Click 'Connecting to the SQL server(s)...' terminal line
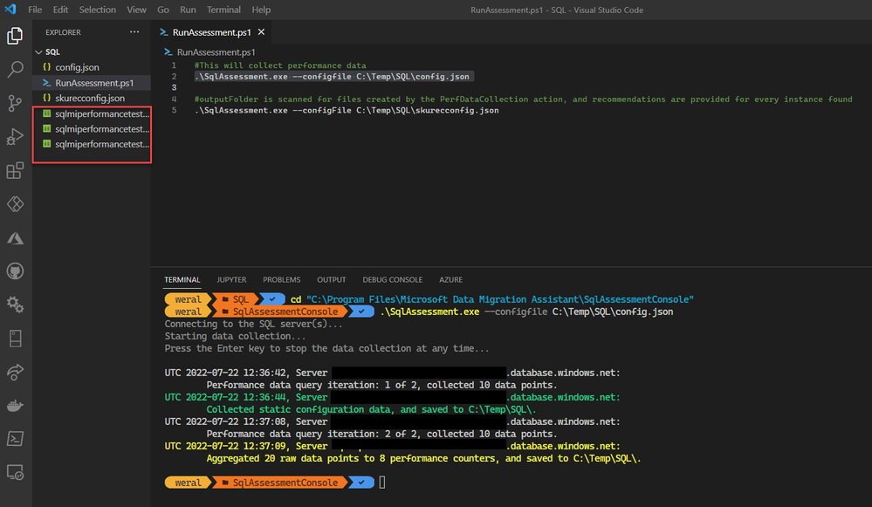The height and width of the screenshot is (507, 872). (254, 324)
